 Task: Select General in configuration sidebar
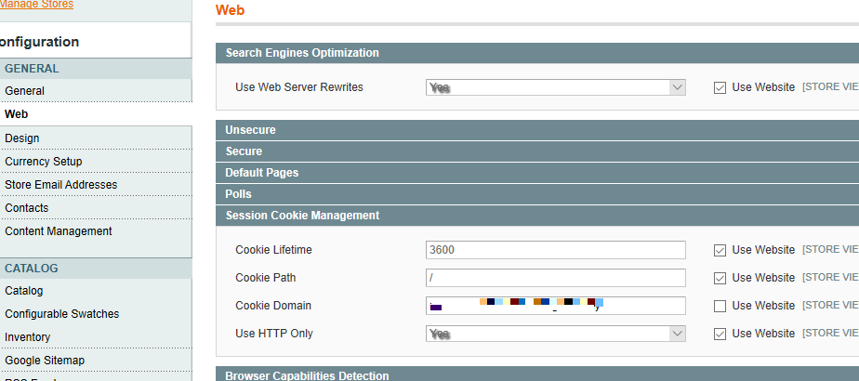tap(24, 91)
